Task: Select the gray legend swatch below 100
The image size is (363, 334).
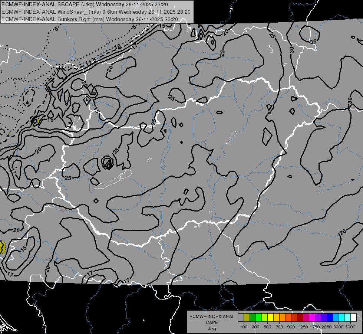Action: click(241, 317)
